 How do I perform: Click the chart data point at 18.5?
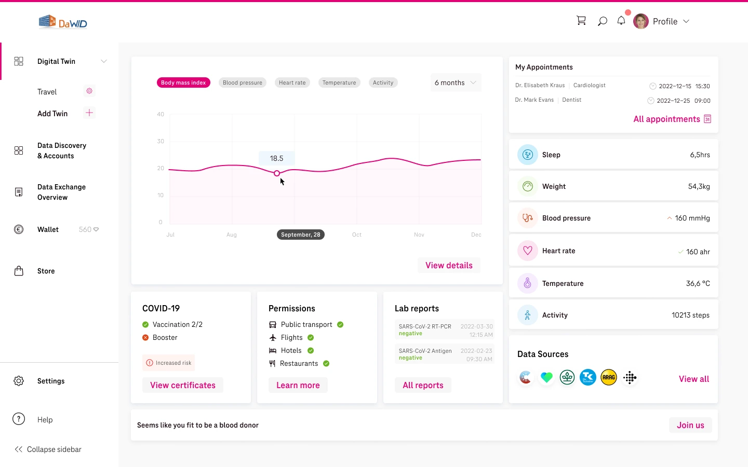click(x=277, y=173)
